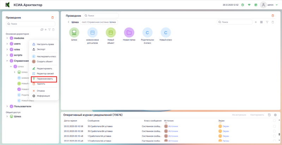Click the filter icon in the main Explorer toolbar

267,22
